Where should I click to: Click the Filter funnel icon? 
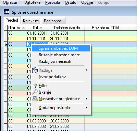click(x=36, y=86)
